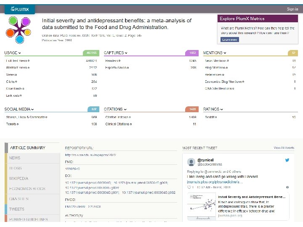
Task: Open the Social Media section dropdown
Action: click(x=32, y=109)
